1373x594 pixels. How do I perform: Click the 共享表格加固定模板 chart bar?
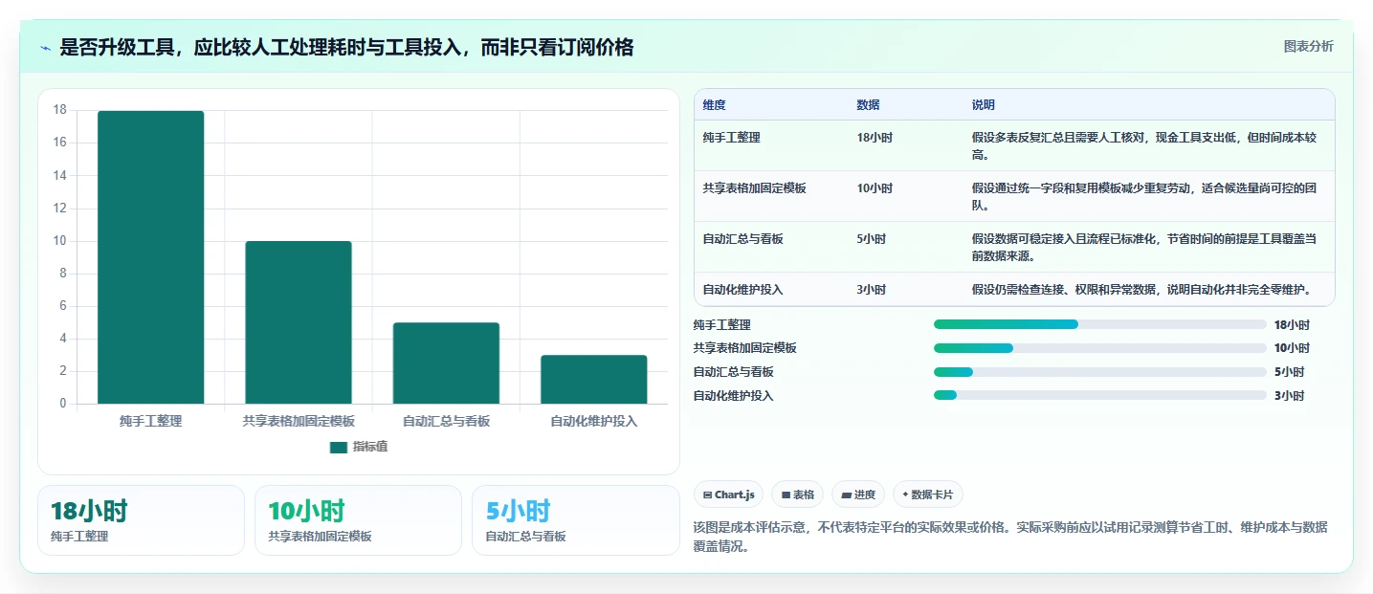click(299, 322)
